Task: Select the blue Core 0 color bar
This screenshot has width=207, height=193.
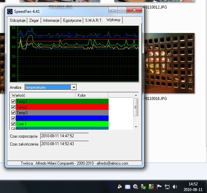Action: [x=62, y=118]
